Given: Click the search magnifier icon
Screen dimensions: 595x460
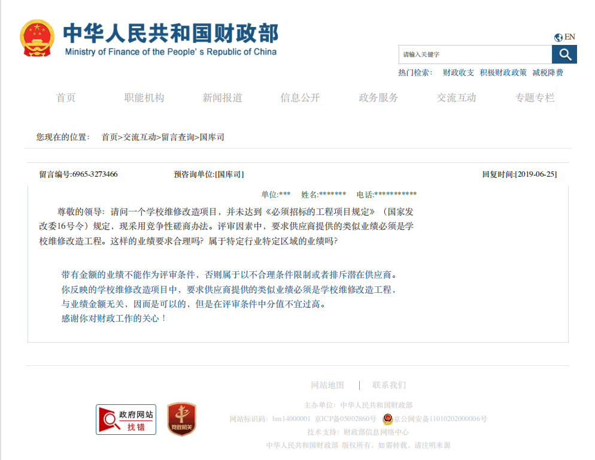Looking at the screenshot, I should pos(563,55).
